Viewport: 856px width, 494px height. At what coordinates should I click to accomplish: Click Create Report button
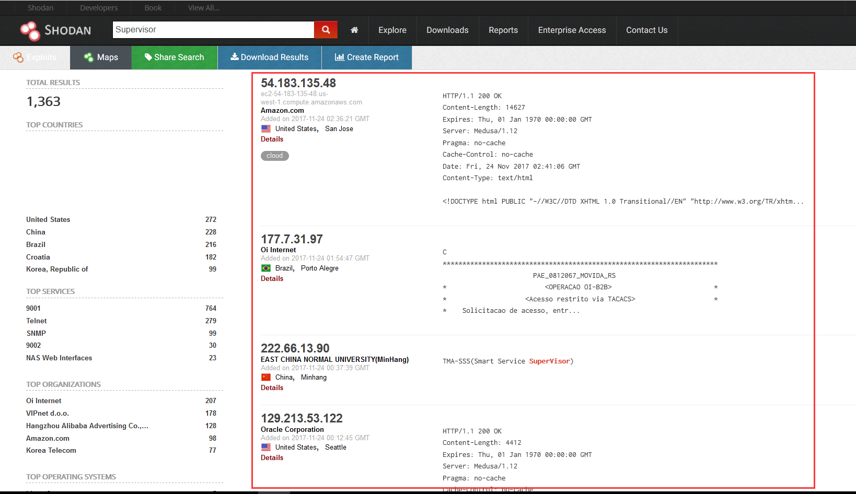click(x=367, y=57)
